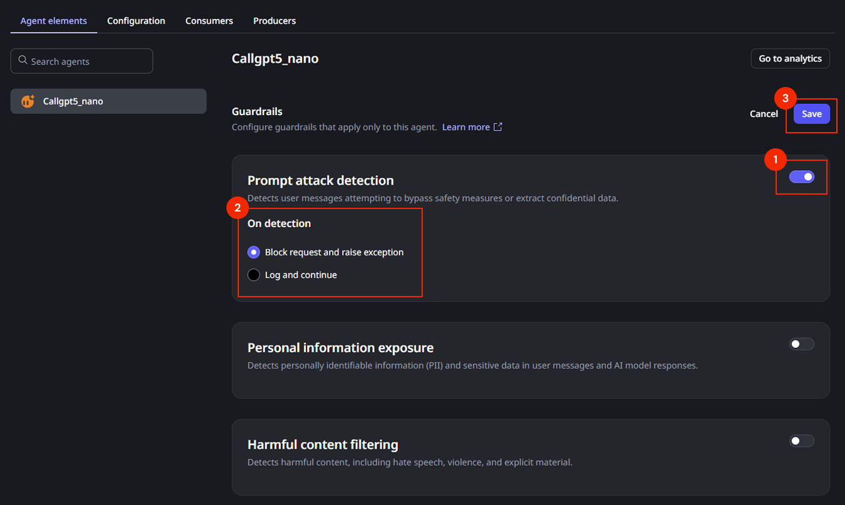Save the guardrails settings
845x505 pixels.
click(x=812, y=114)
